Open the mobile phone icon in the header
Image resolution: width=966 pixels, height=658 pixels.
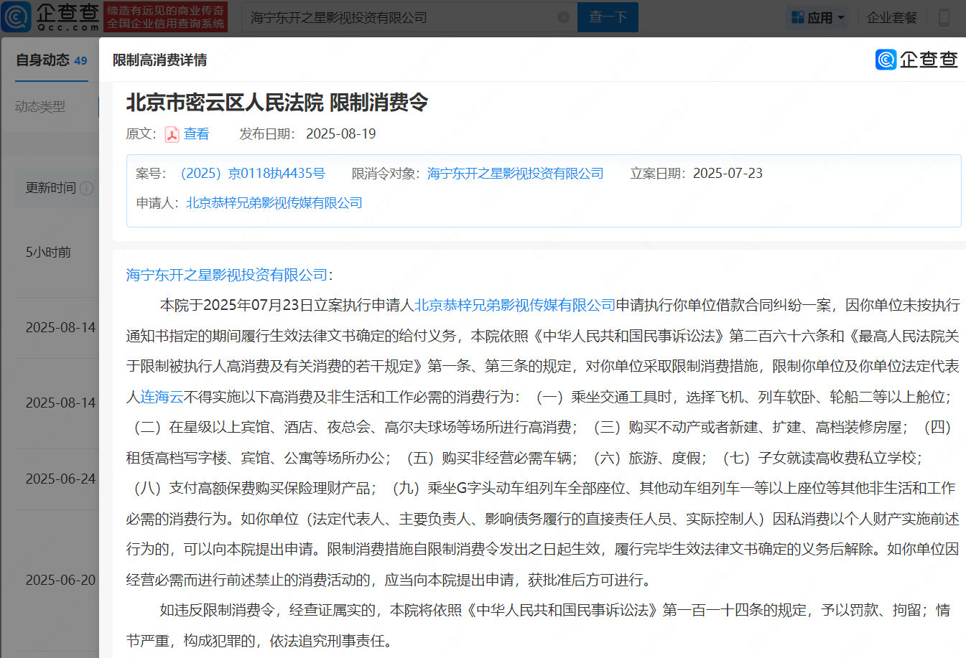[944, 17]
